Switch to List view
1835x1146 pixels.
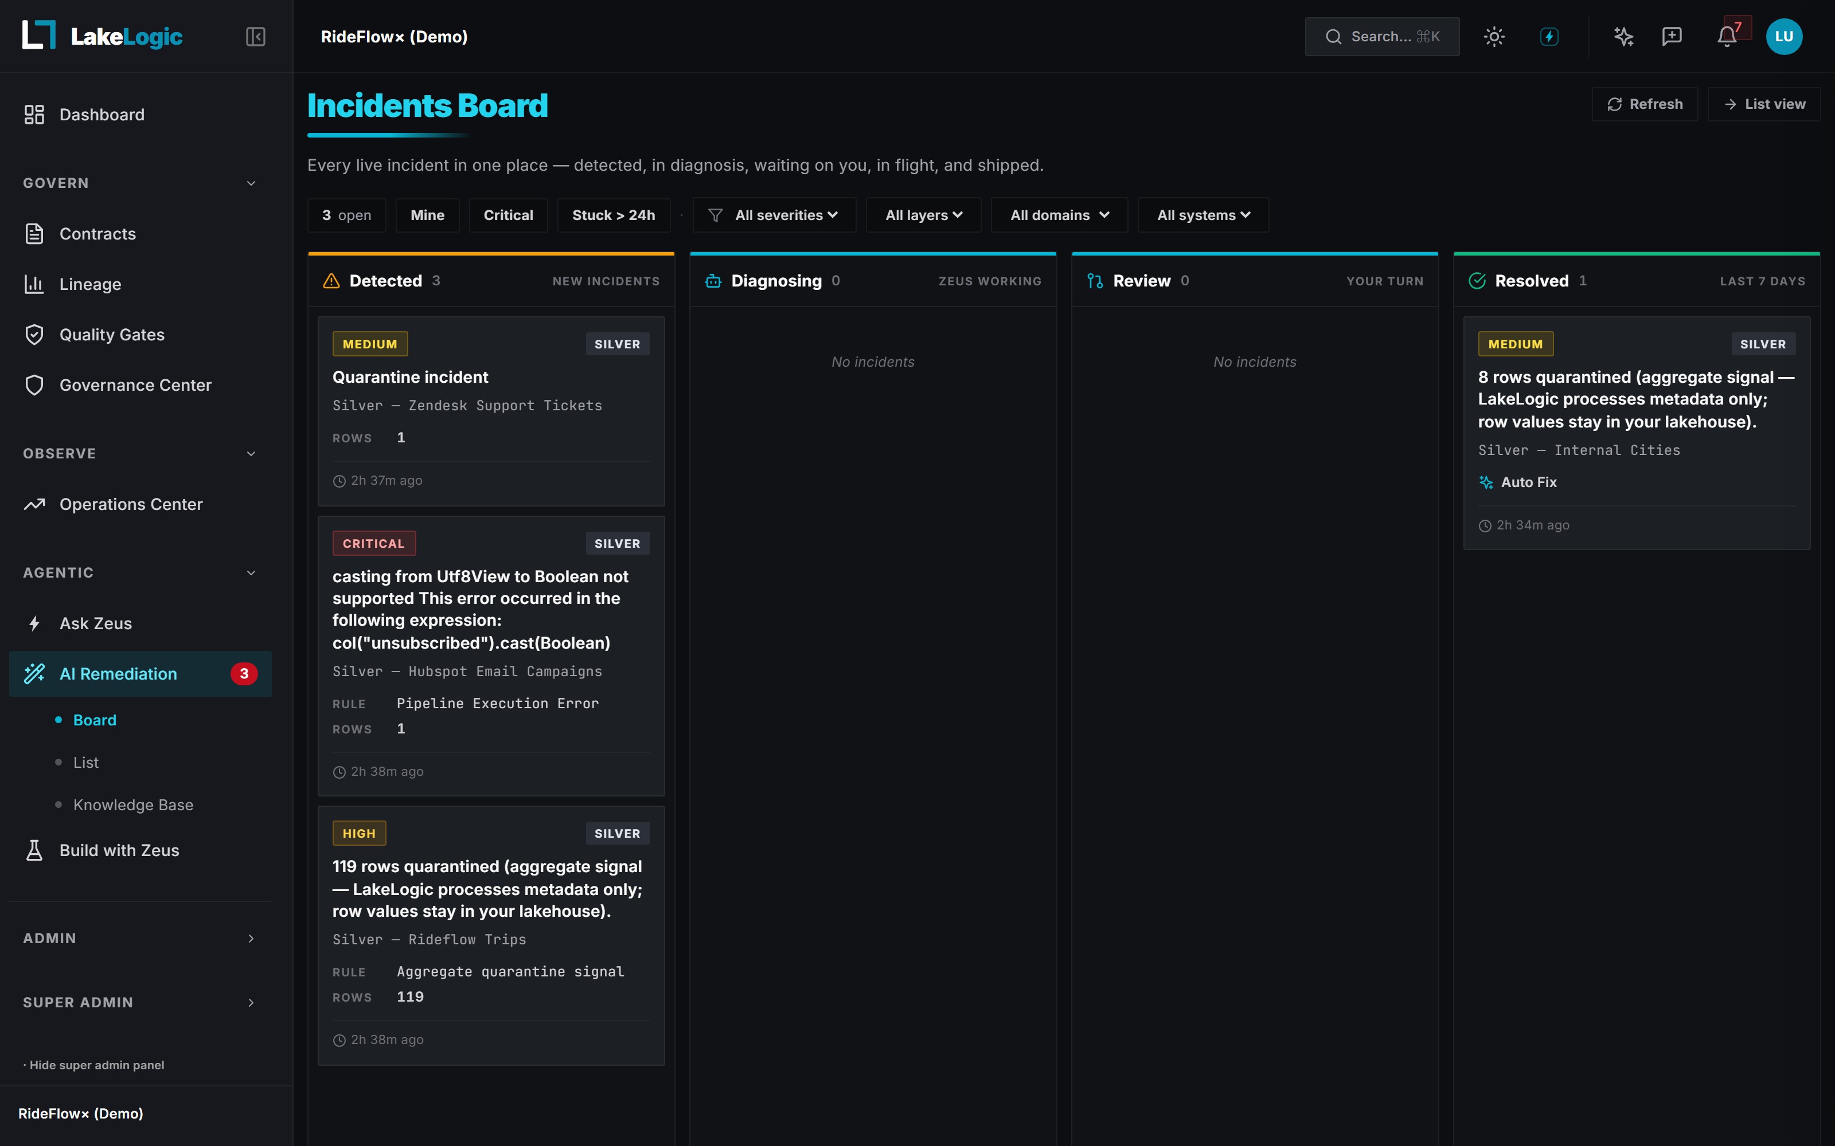(1764, 104)
